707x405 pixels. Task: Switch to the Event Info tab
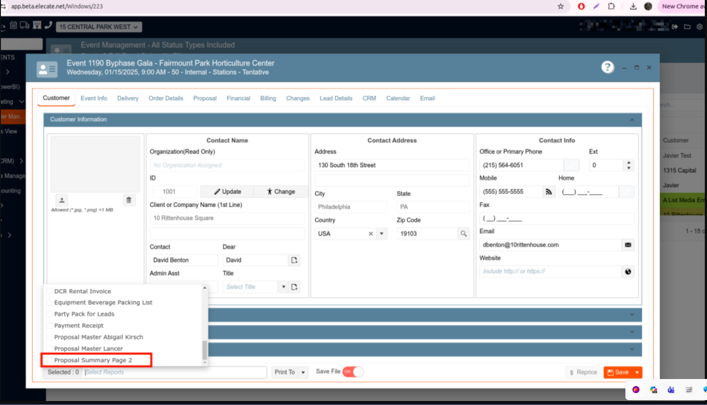pyautogui.click(x=94, y=98)
